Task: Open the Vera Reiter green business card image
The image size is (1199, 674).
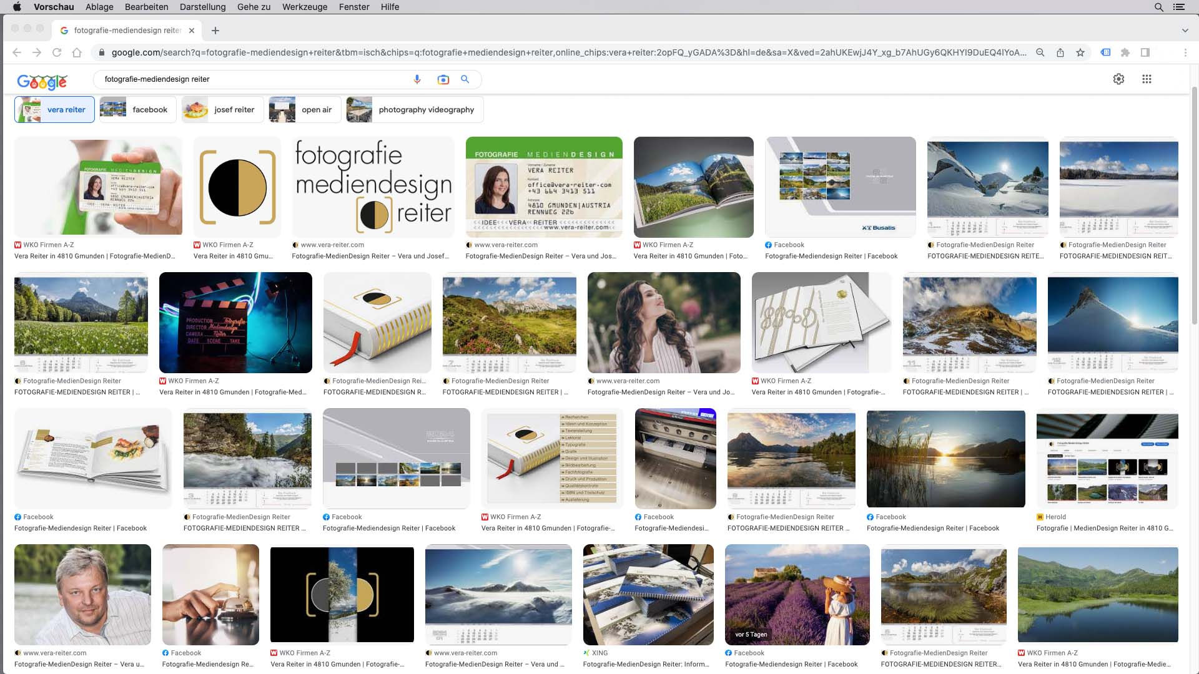Action: pos(544,187)
